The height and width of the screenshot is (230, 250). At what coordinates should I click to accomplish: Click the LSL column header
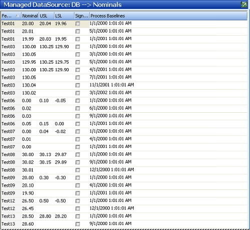[64, 16]
